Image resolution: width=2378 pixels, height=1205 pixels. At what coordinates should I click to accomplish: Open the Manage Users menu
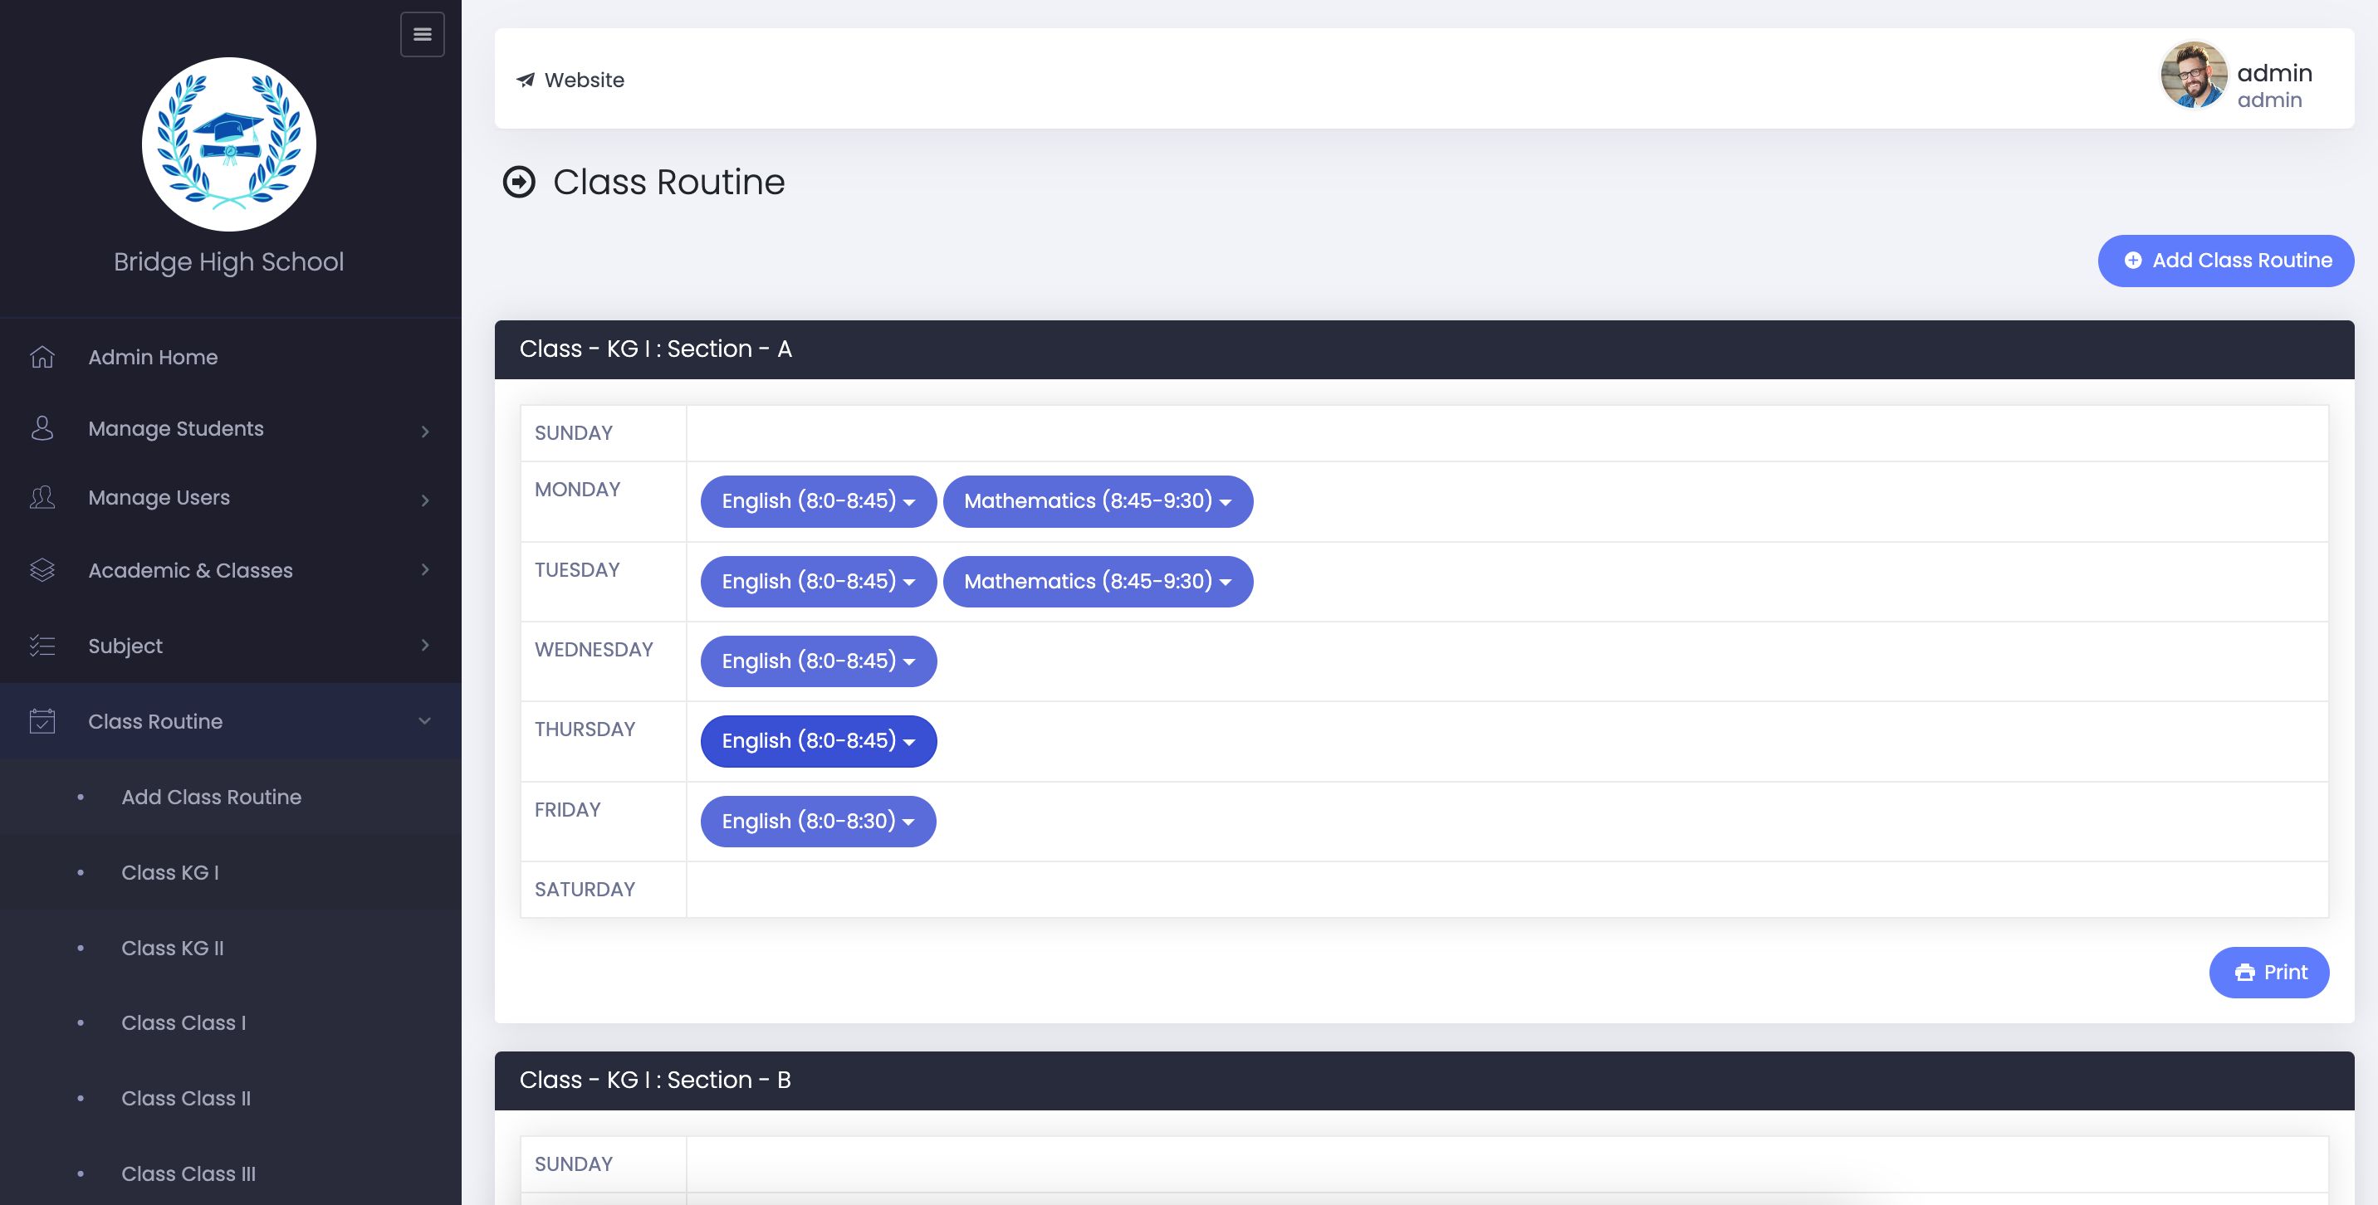[x=231, y=498]
